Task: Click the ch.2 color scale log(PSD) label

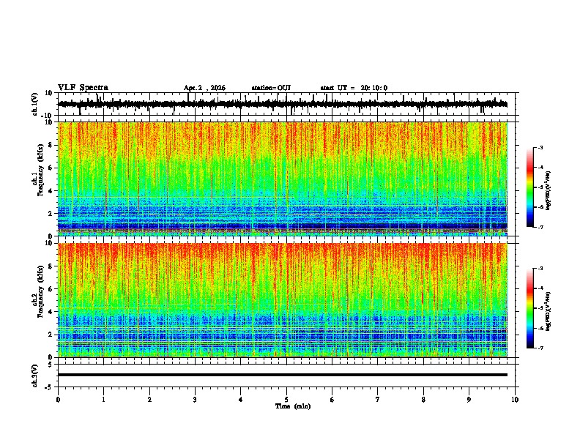Action: [x=549, y=311]
